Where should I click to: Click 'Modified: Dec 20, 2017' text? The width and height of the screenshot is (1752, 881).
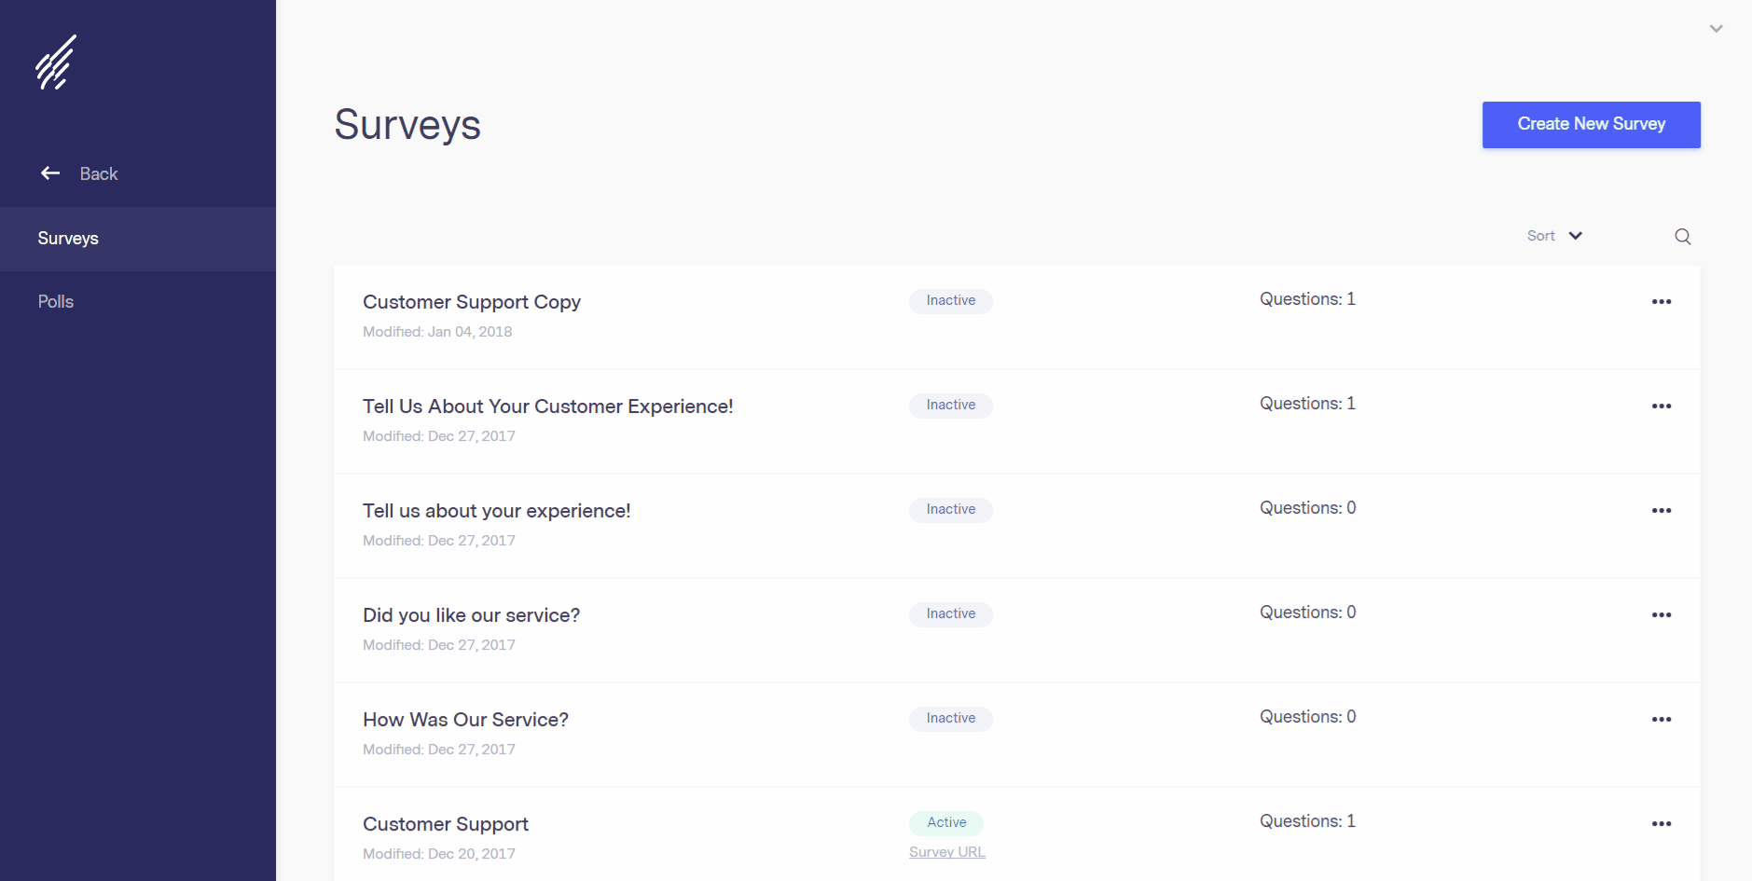pos(439,854)
